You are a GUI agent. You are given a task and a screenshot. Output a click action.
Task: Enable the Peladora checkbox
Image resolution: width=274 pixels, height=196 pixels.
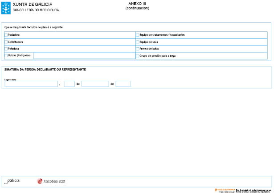[6, 48]
